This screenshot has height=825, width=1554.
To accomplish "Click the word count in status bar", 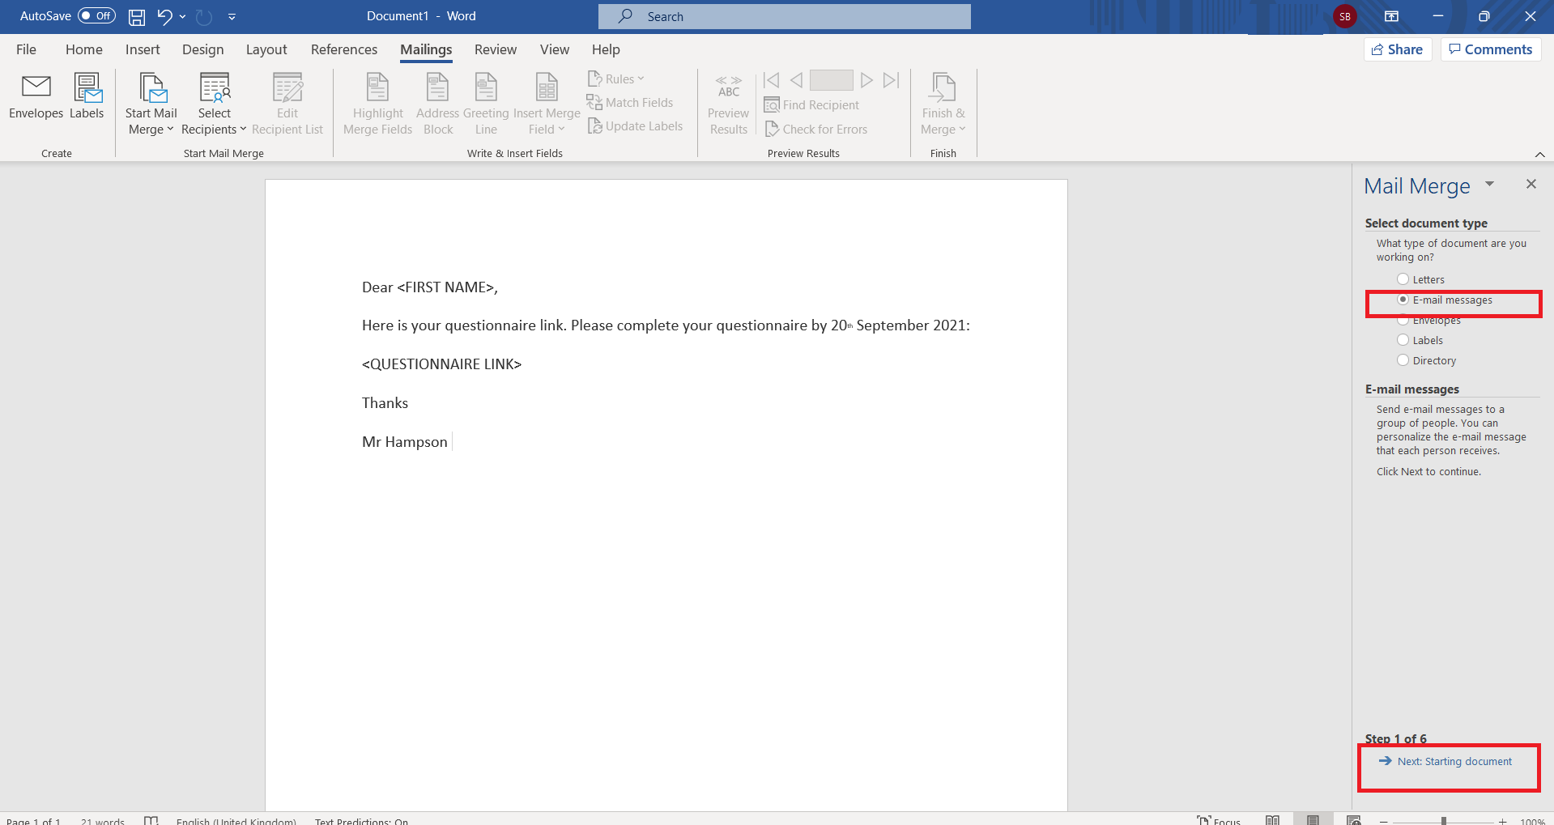I will tap(103, 821).
